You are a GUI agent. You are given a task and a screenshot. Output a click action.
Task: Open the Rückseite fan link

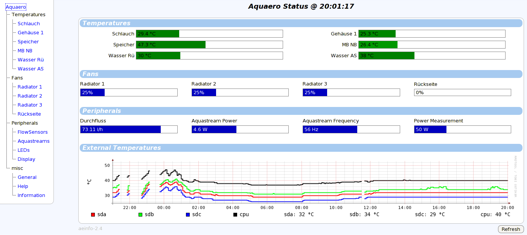(x=29, y=114)
